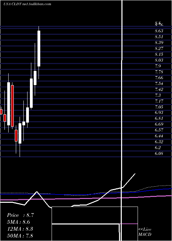Click the 7.78 price axis label
This screenshot has height=241, width=172.
coord(159,72)
